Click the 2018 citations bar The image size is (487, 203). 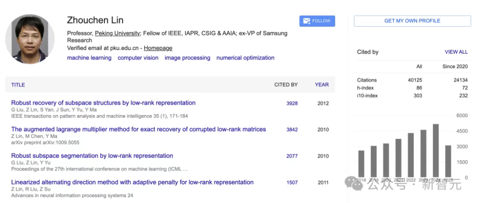361,164
